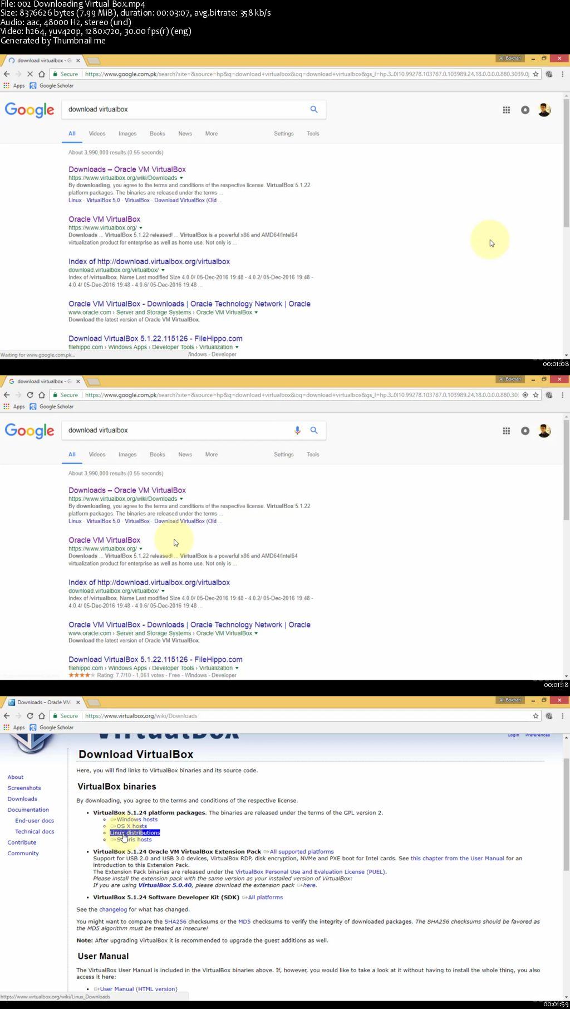Expand arrow beside filehippo.com breadcrumb in 00:01:18 frame
The width and height of the screenshot is (570, 1009).
(x=237, y=667)
